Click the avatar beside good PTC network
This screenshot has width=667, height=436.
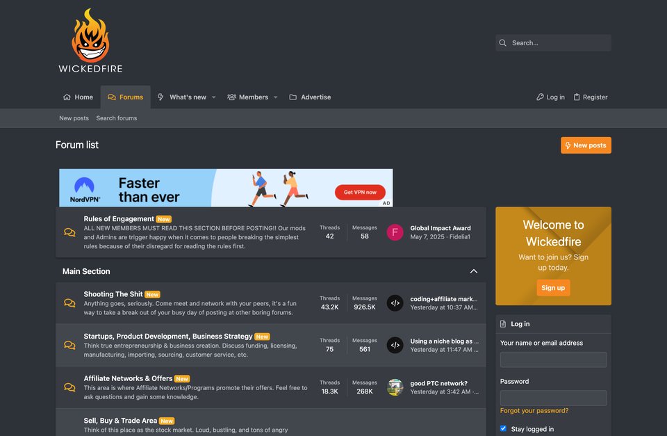(395, 387)
